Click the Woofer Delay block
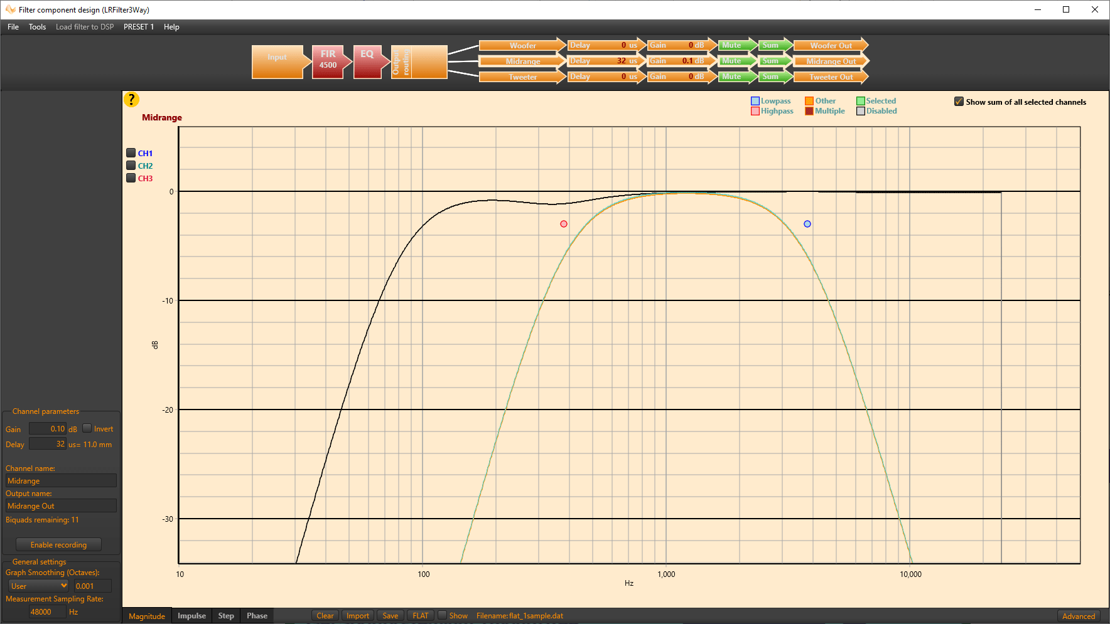Image resolution: width=1110 pixels, height=624 pixels. [606, 45]
